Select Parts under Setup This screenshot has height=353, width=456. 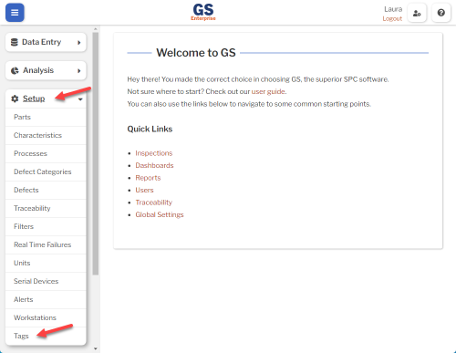(46, 117)
